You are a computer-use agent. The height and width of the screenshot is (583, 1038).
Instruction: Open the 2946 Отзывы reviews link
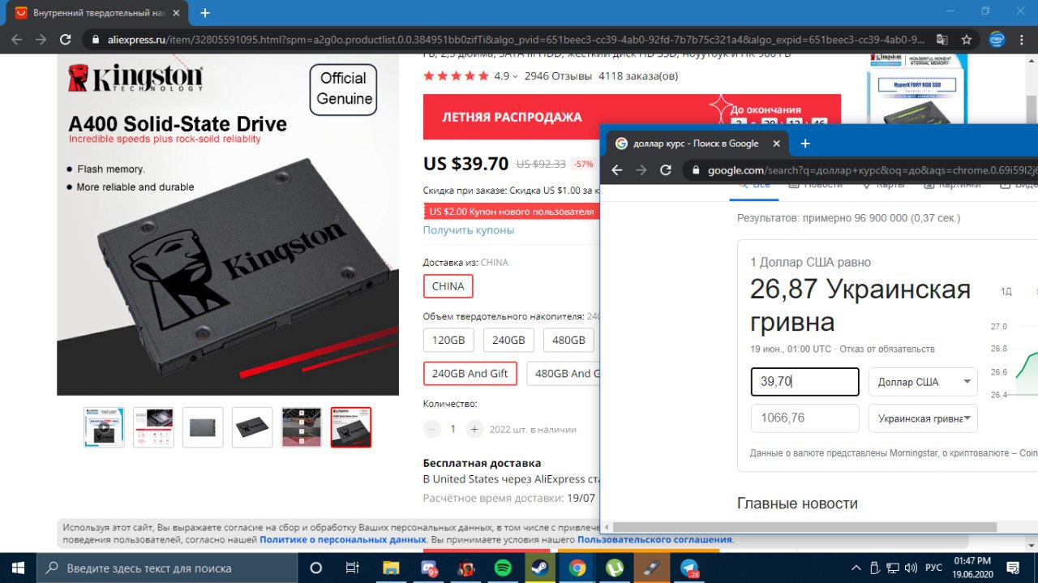tap(558, 76)
